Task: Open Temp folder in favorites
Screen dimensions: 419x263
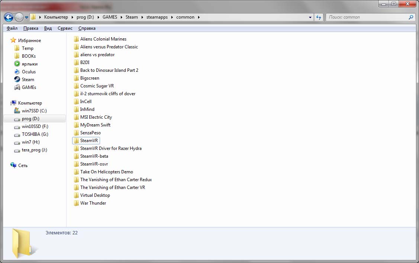Action: [24, 48]
